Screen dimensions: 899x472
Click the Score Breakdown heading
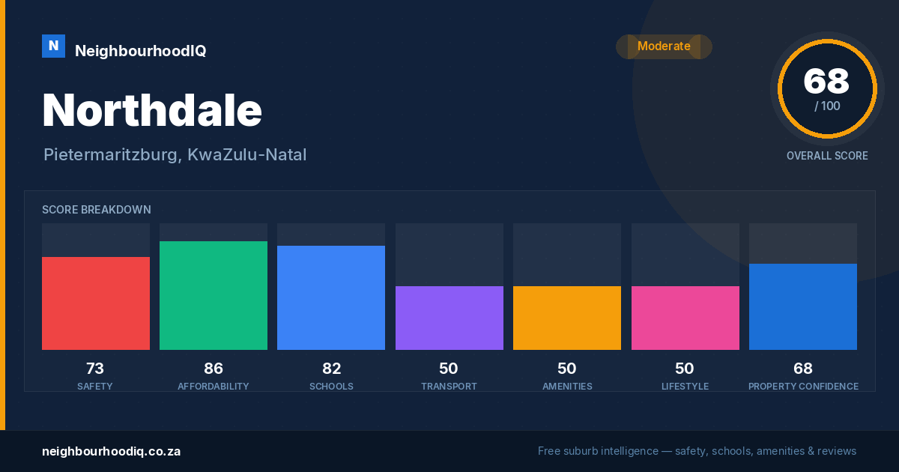coord(97,210)
